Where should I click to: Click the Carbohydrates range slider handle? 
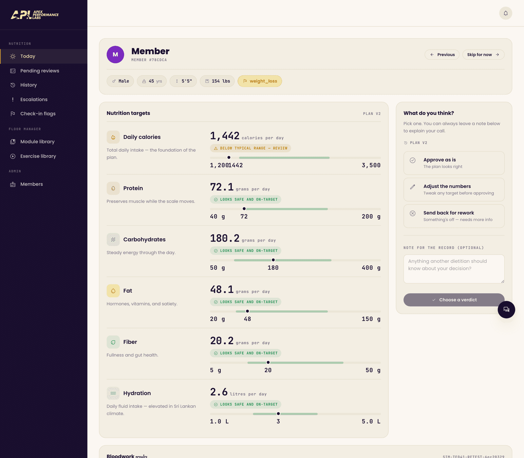click(x=273, y=260)
